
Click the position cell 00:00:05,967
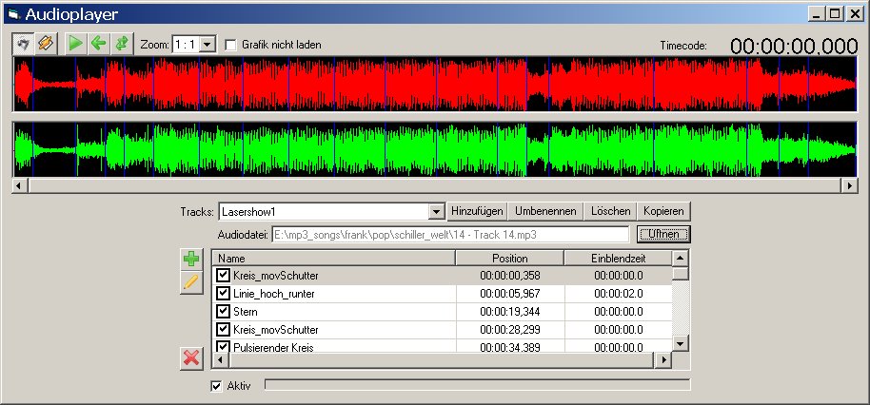tap(510, 294)
